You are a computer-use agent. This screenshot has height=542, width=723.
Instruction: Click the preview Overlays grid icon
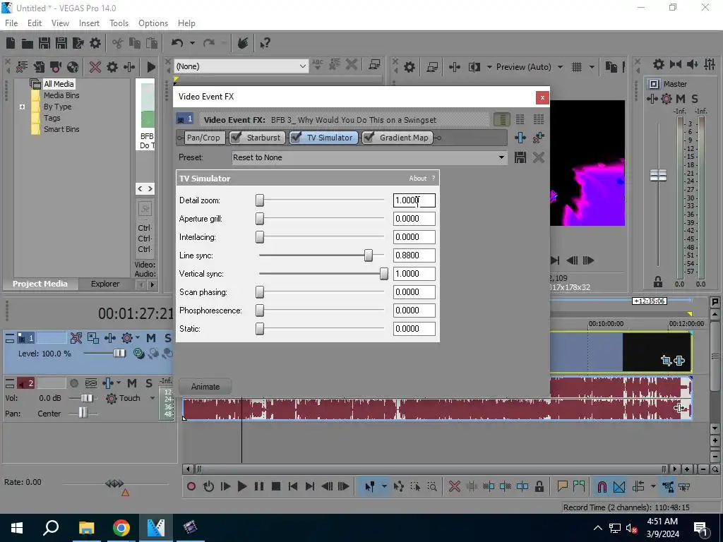pos(576,67)
